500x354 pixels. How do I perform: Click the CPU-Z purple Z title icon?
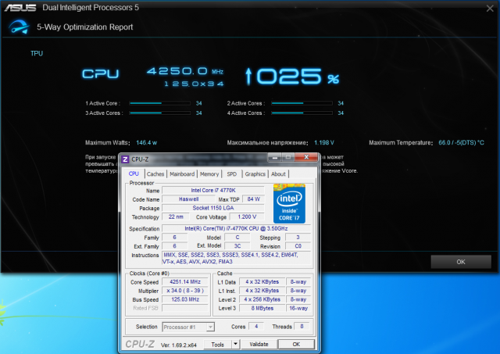point(125,159)
